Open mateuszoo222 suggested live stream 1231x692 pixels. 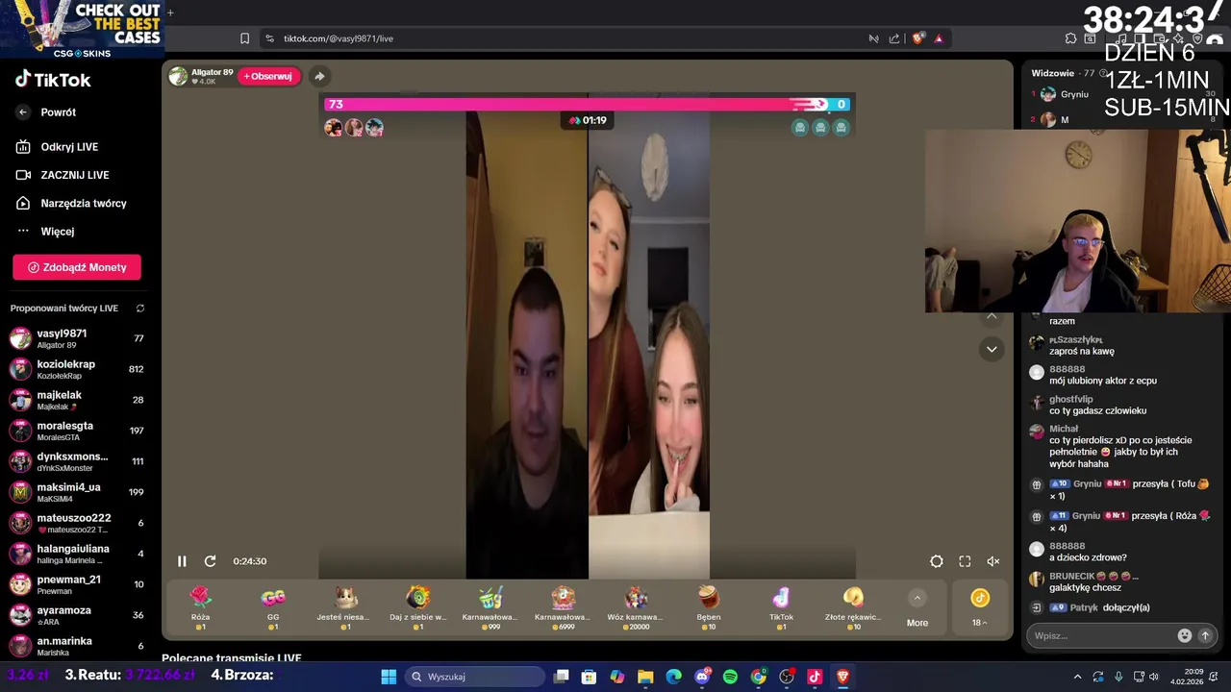click(x=77, y=523)
